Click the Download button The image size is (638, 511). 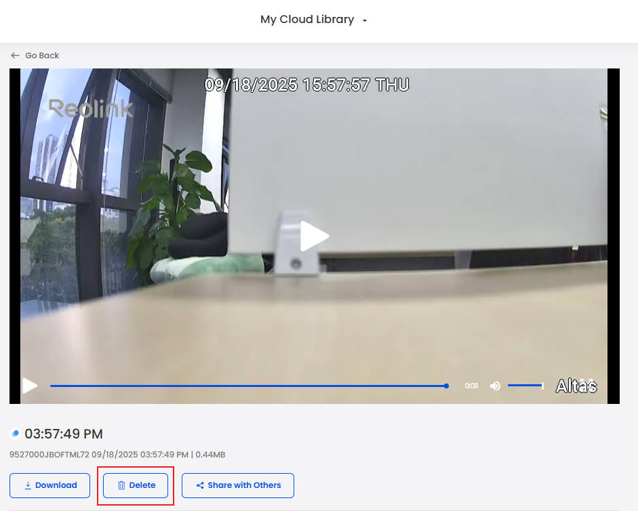point(49,485)
